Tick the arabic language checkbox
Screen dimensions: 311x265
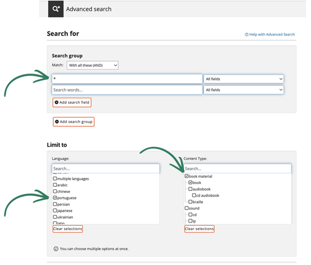point(55,185)
